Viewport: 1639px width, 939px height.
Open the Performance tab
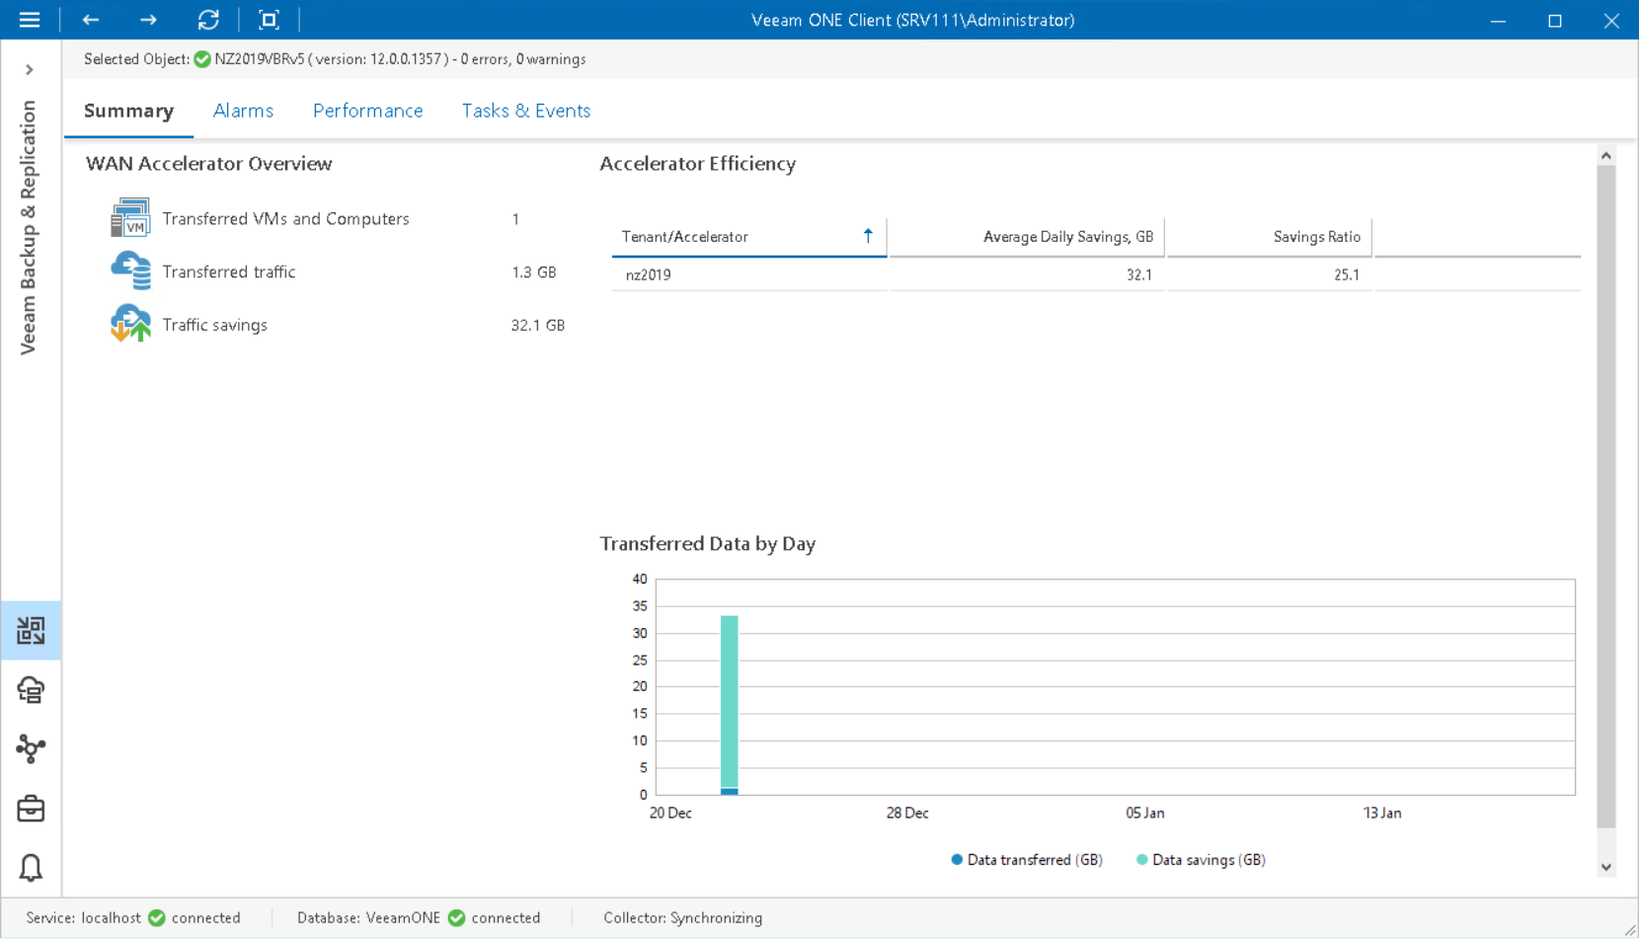click(368, 111)
